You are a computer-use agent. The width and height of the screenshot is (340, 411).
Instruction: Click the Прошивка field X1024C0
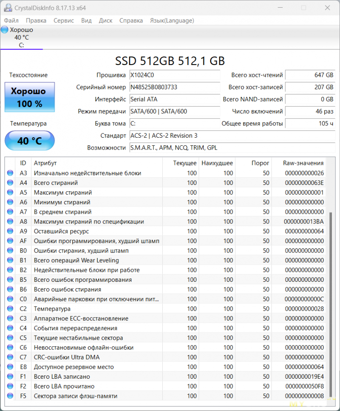coord(175,75)
